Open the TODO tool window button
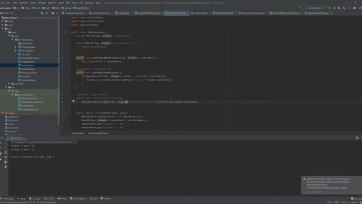362x204 pixels. (x=49, y=198)
